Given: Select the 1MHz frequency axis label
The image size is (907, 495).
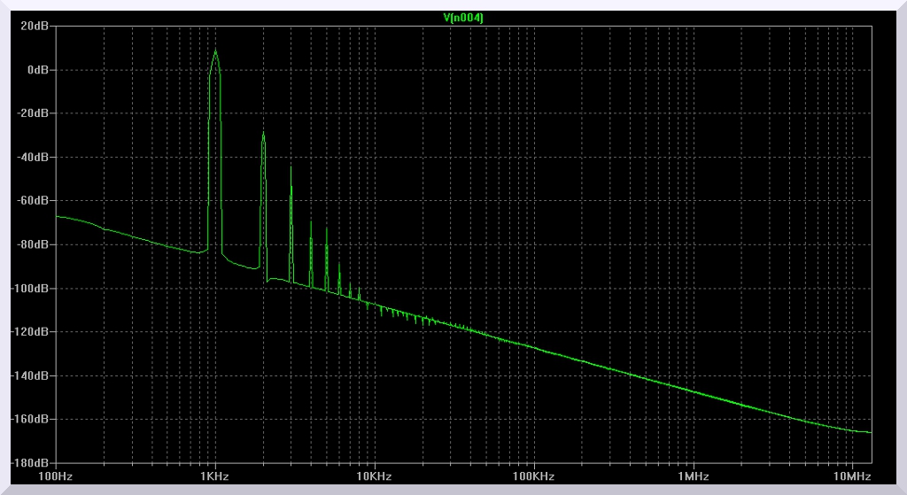Looking at the screenshot, I should [x=693, y=476].
